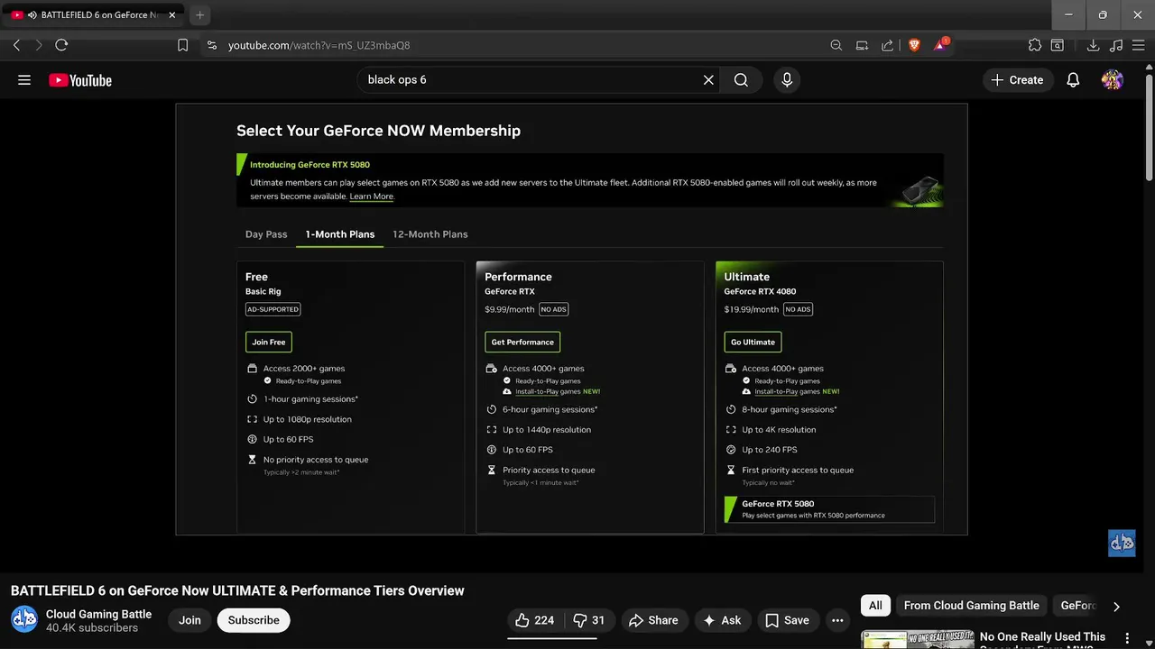Click the $19.99/month price text

click(x=751, y=309)
